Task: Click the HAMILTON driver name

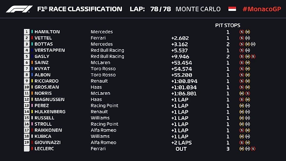Action: click(x=47, y=32)
